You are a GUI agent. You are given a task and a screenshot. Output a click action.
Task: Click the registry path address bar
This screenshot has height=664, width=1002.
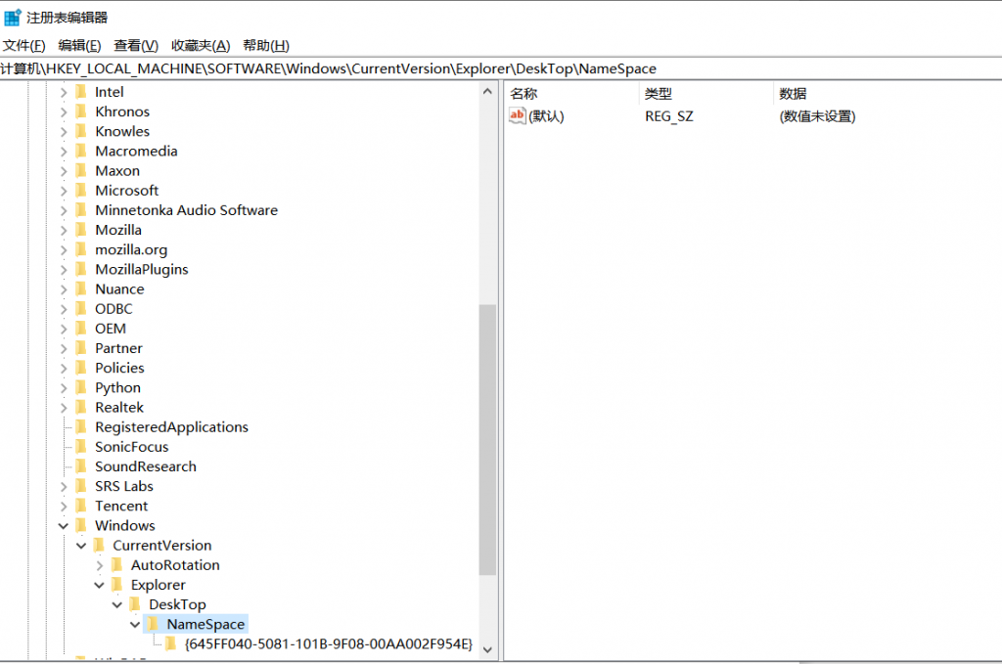click(x=501, y=68)
